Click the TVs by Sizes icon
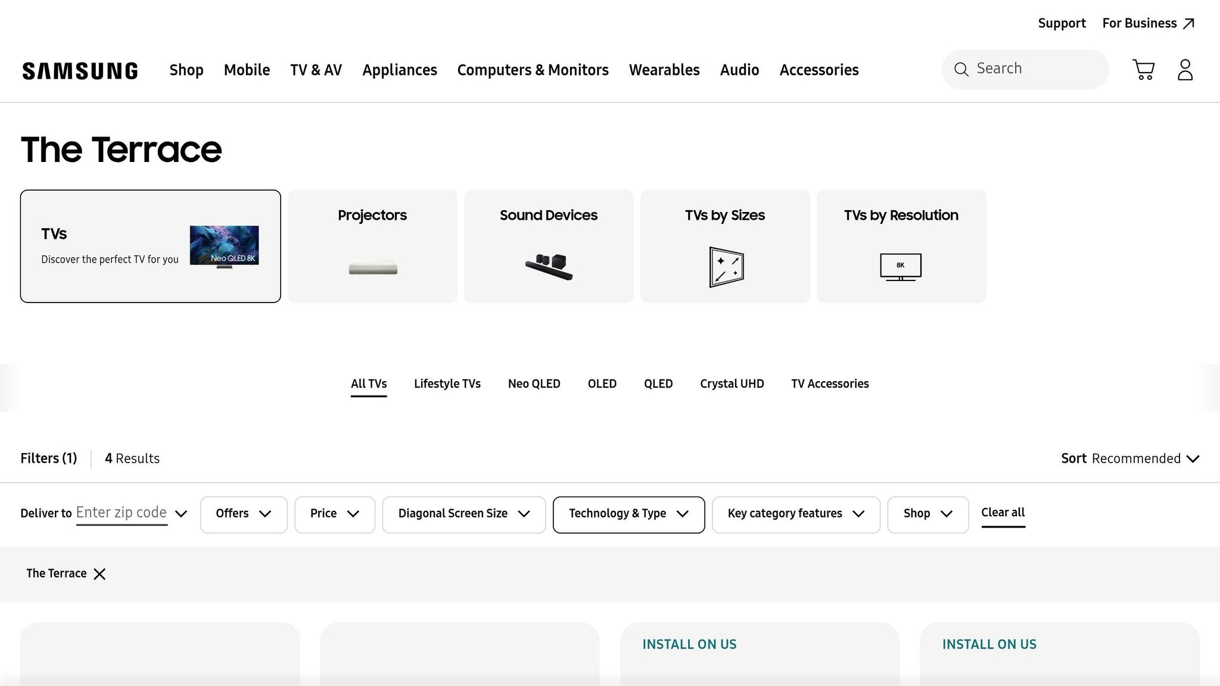This screenshot has height=686, width=1220. click(x=726, y=267)
